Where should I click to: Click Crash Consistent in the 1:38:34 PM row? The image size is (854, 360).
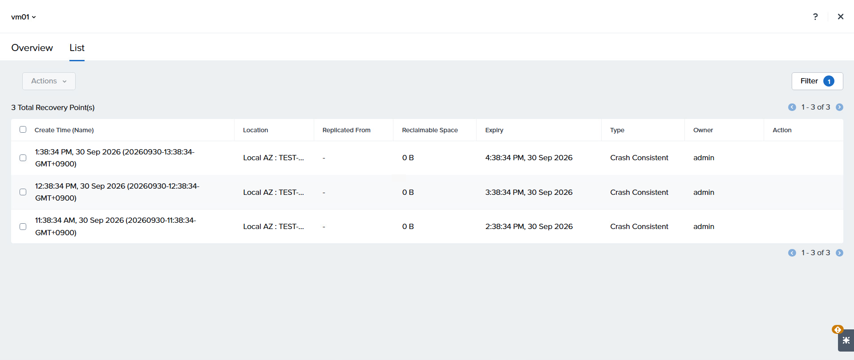[639, 158]
